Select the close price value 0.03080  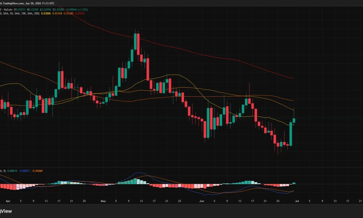click(59, 9)
